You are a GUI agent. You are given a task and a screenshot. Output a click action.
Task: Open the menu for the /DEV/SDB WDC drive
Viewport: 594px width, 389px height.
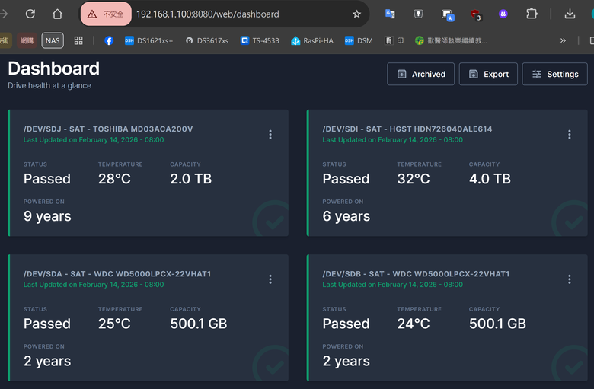(x=570, y=279)
